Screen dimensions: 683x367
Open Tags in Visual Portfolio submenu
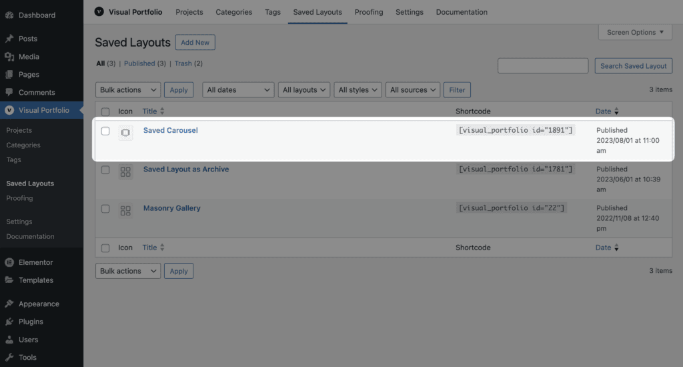point(13,160)
